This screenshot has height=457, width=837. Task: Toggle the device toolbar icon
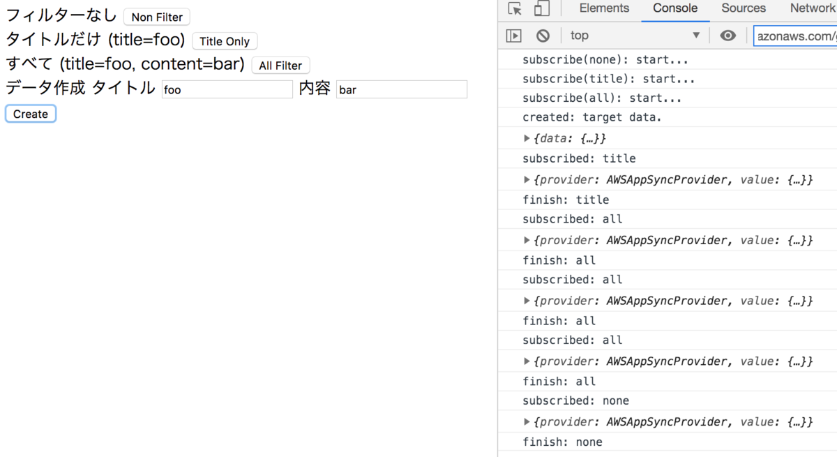(x=541, y=8)
